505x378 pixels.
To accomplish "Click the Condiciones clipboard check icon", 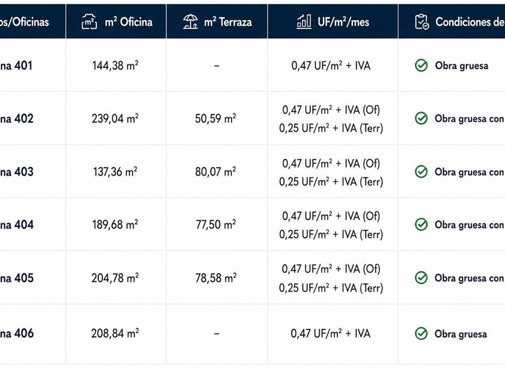I will click(422, 22).
